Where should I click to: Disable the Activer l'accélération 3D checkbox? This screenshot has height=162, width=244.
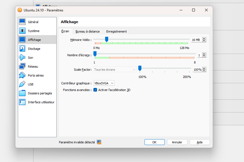[x=95, y=90]
